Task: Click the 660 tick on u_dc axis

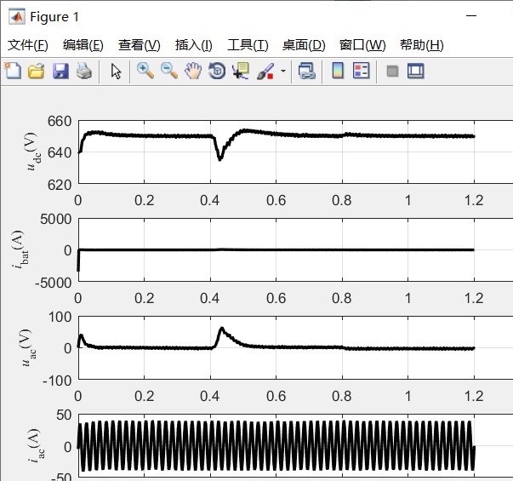Action: [60, 122]
